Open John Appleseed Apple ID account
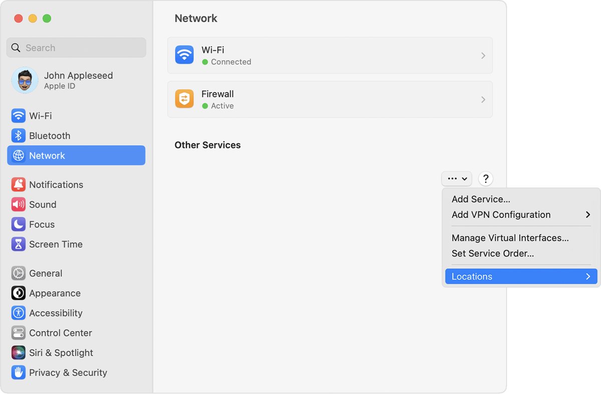This screenshot has width=601, height=394. (x=76, y=80)
